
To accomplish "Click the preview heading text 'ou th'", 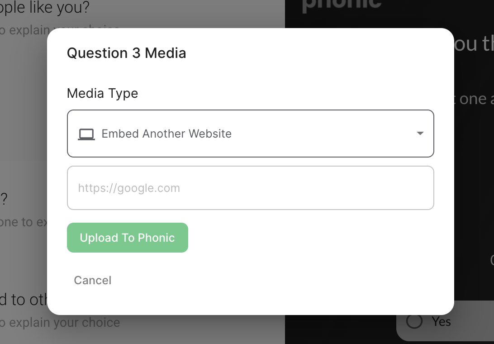I will [473, 44].
